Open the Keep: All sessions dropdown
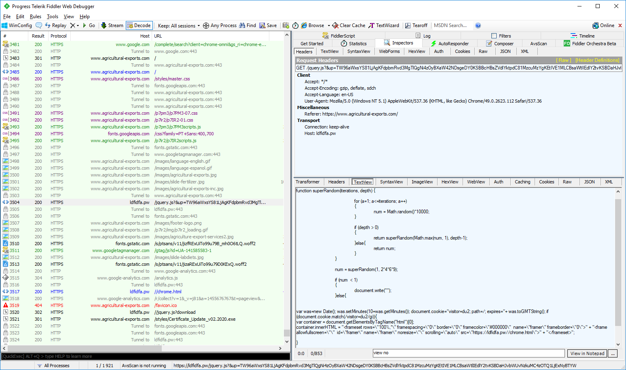Screen dimensions: 626x370 [179, 25]
